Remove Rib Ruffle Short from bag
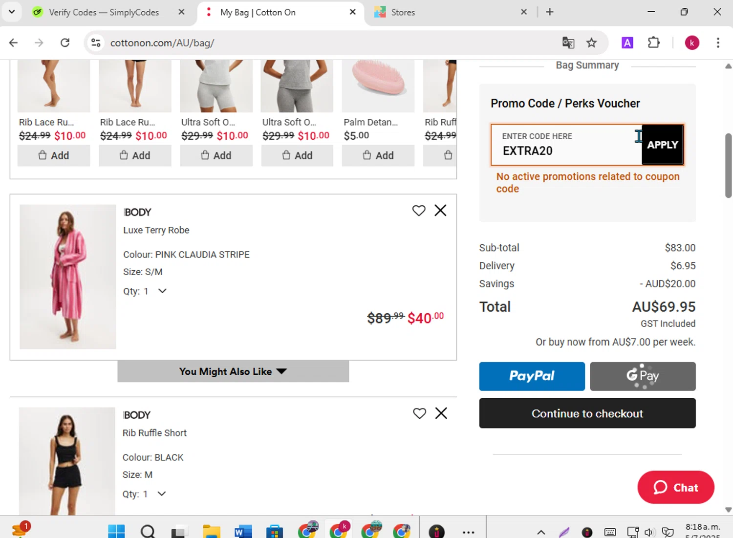This screenshot has height=538, width=733. [x=441, y=413]
